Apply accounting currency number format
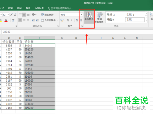153x114 pixels. [x=62, y=20]
